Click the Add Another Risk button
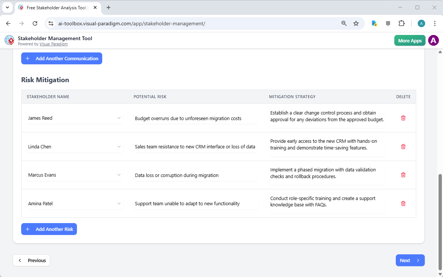443x277 pixels. coord(49,229)
